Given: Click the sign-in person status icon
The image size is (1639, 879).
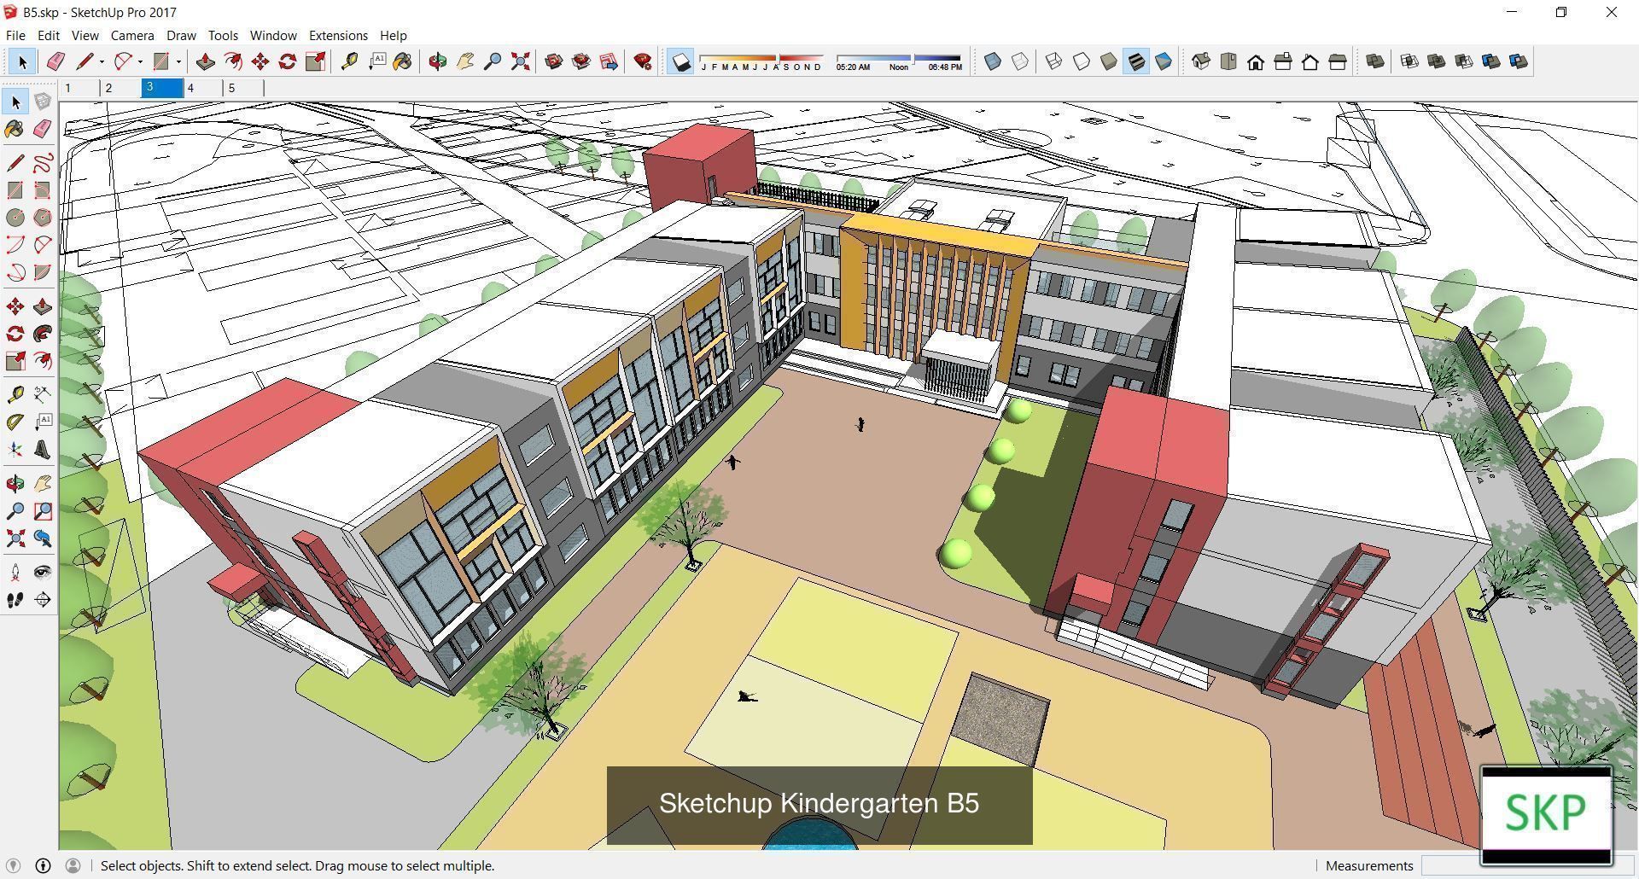Looking at the screenshot, I should (x=73, y=865).
